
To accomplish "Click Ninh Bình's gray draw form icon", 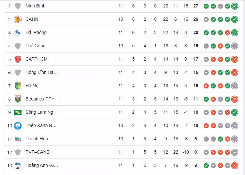I will coord(220,6).
